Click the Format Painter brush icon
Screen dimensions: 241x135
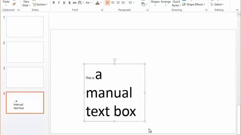[x=14, y=4]
